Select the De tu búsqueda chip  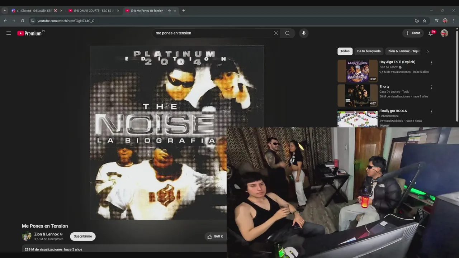[x=369, y=51]
